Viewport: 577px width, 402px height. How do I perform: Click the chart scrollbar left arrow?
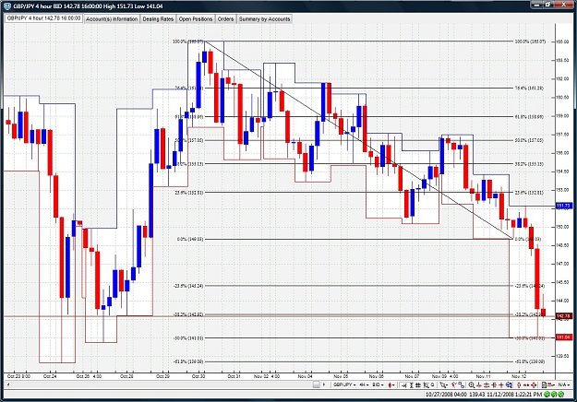pos(7,384)
